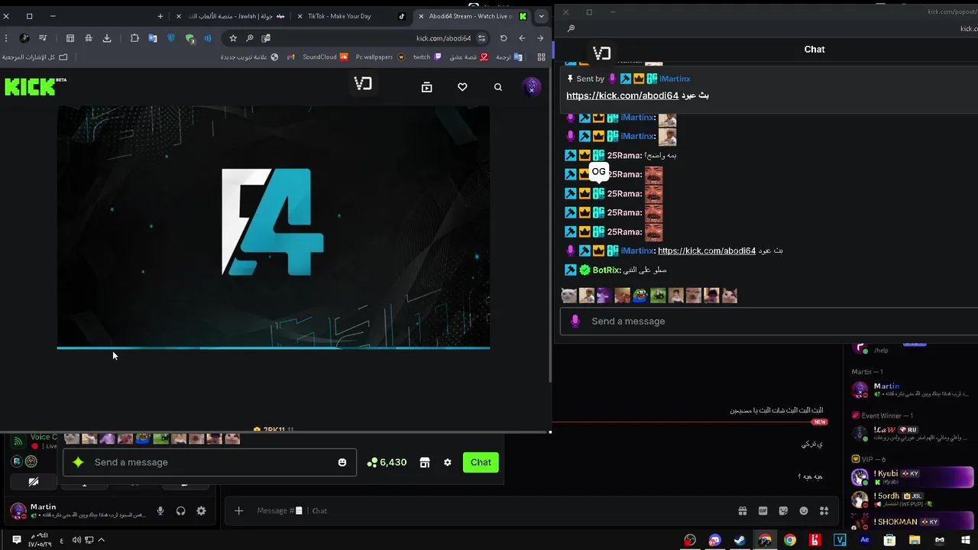Click the plus attach button in Discord message bar
Image resolution: width=978 pixels, height=550 pixels.
(238, 510)
